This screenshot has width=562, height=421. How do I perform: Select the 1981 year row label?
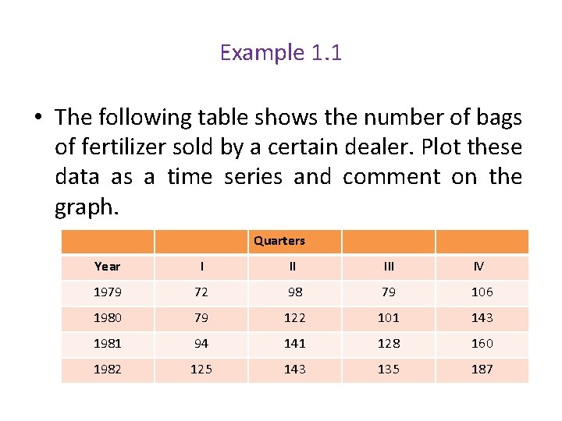(108, 345)
